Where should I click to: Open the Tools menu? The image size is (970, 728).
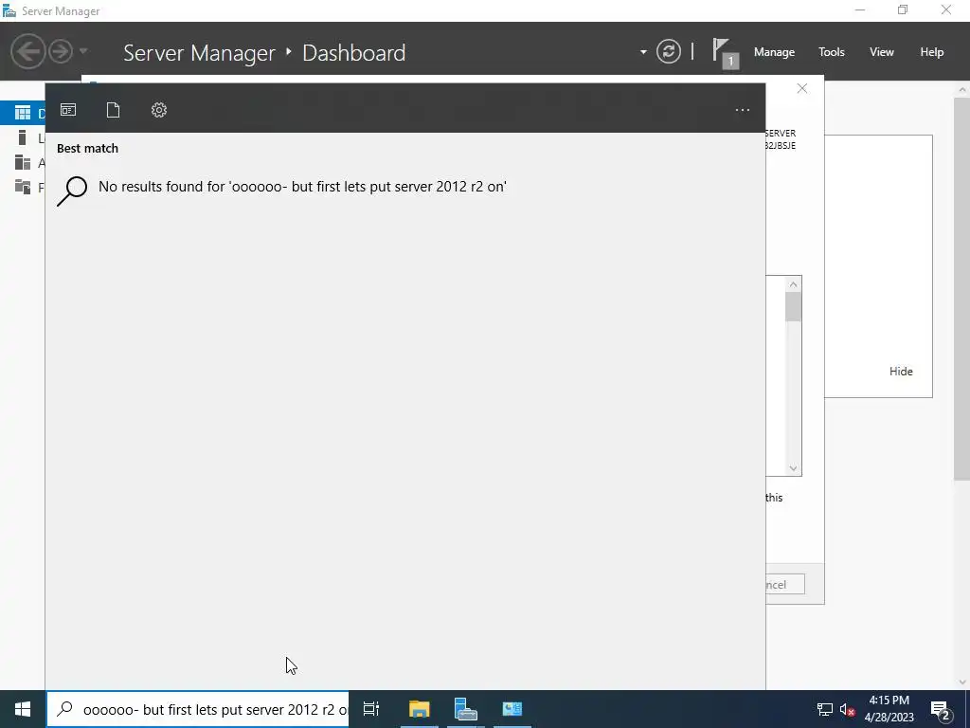832,52
